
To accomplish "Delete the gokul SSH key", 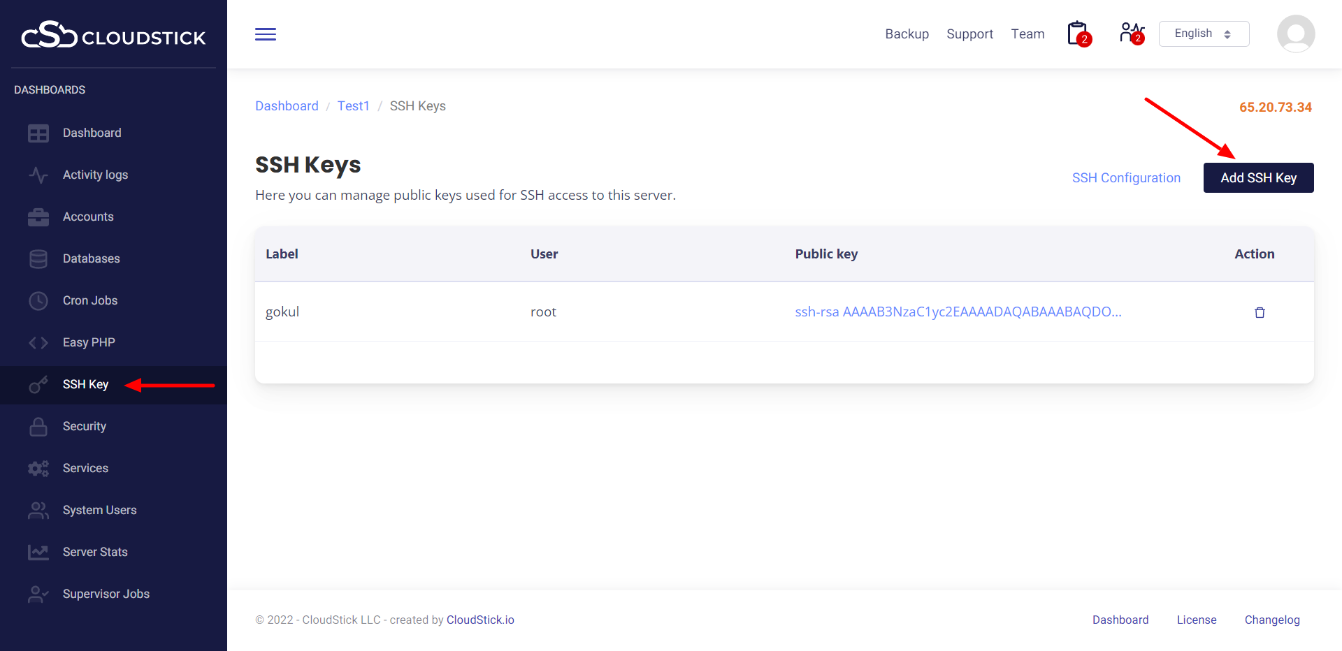I will click(x=1260, y=312).
